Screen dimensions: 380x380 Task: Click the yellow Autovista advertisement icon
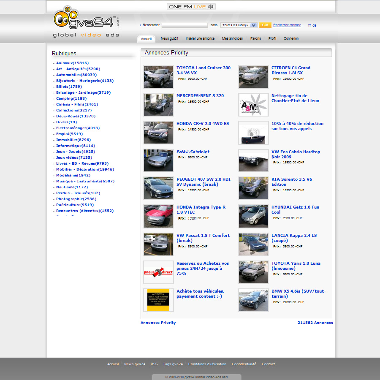(158, 300)
